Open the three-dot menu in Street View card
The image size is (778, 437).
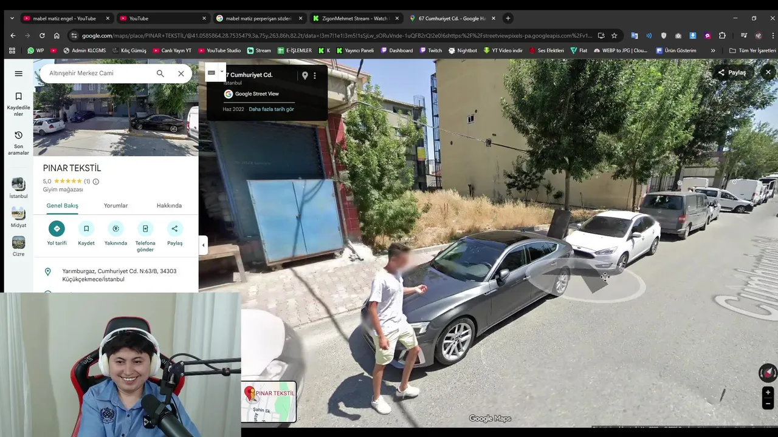[x=315, y=76]
